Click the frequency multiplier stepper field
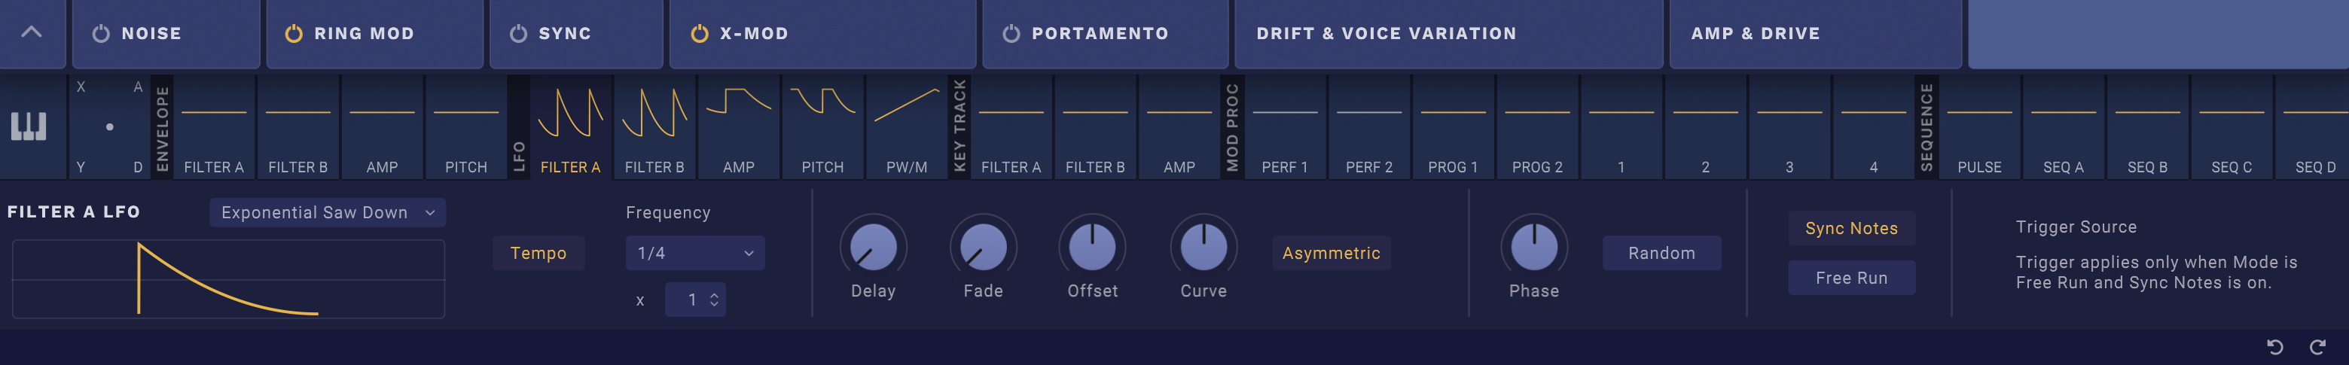This screenshot has width=2349, height=365. (695, 300)
